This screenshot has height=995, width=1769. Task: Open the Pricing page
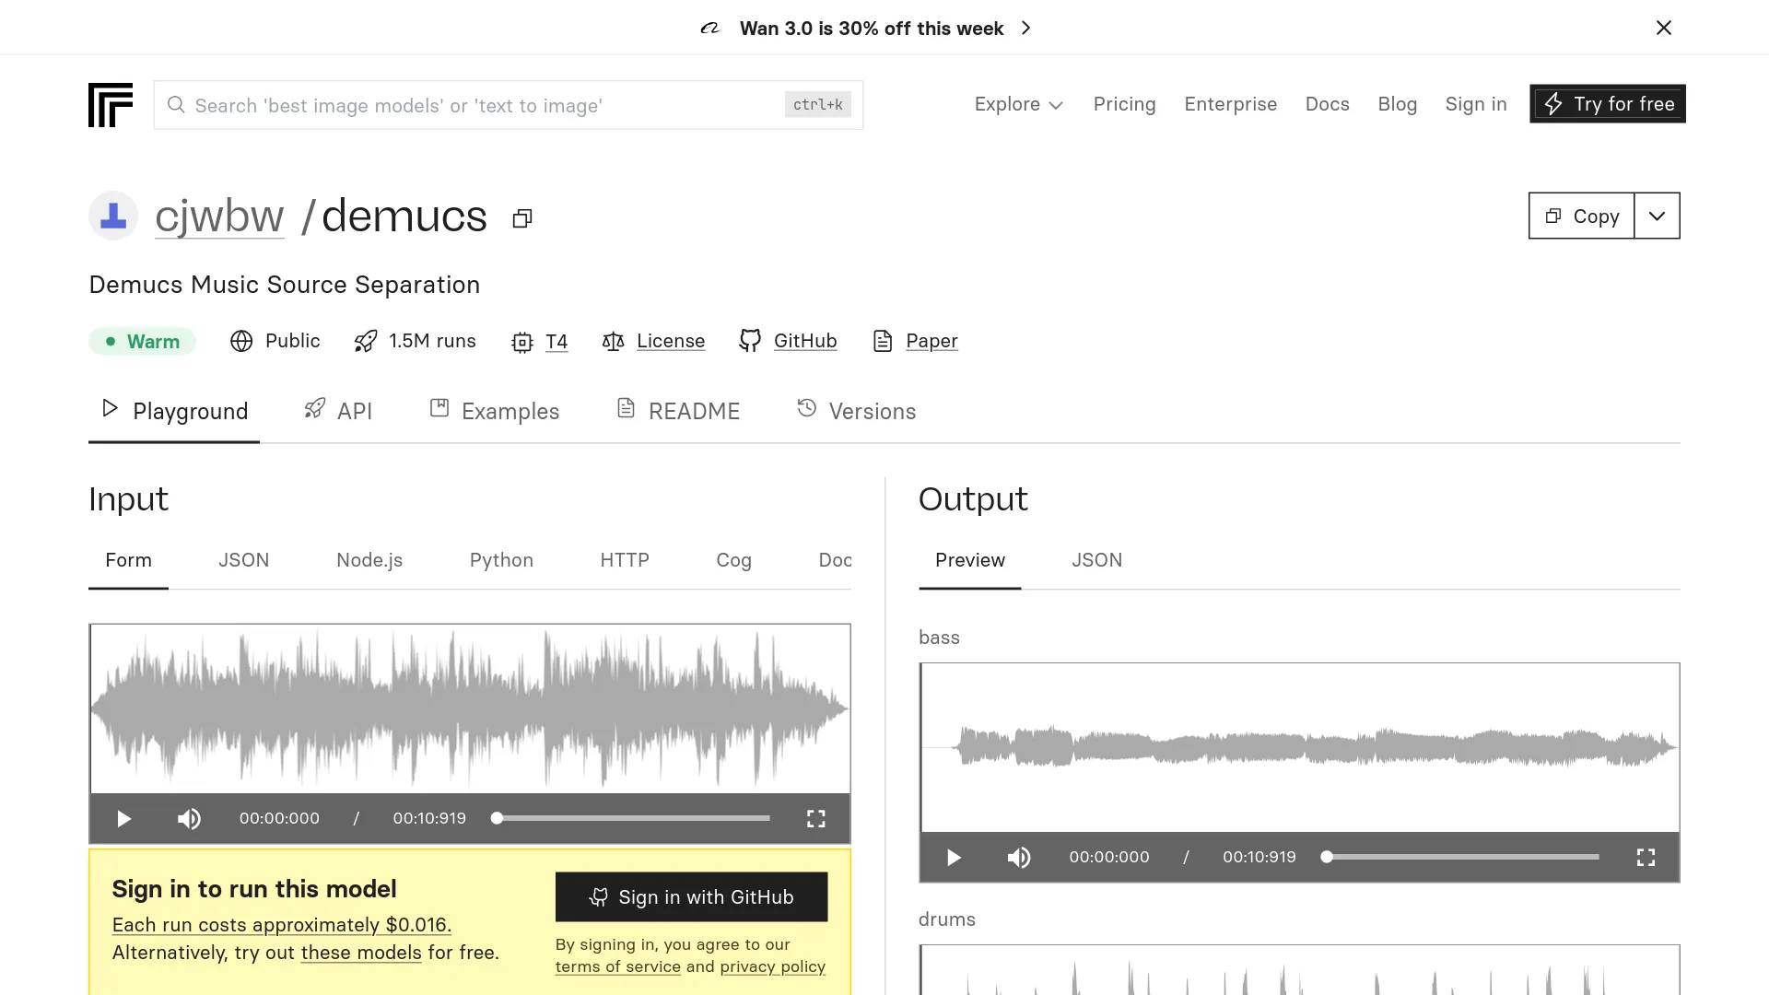1124,104
